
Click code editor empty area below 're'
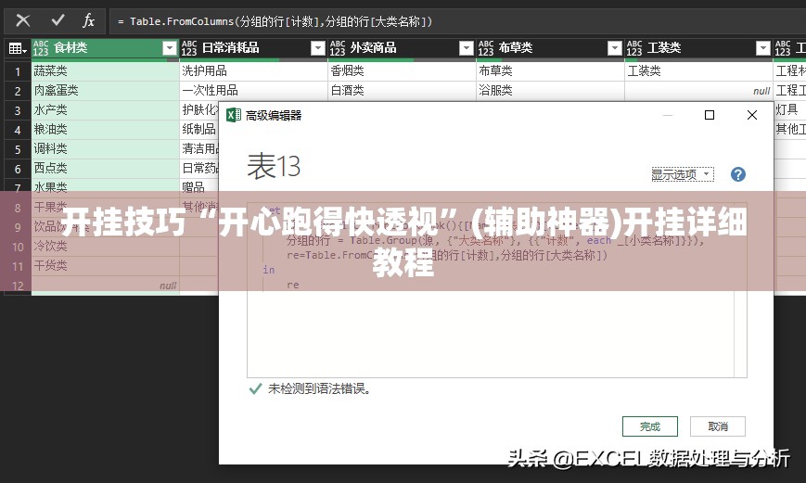pyautogui.click(x=491, y=334)
